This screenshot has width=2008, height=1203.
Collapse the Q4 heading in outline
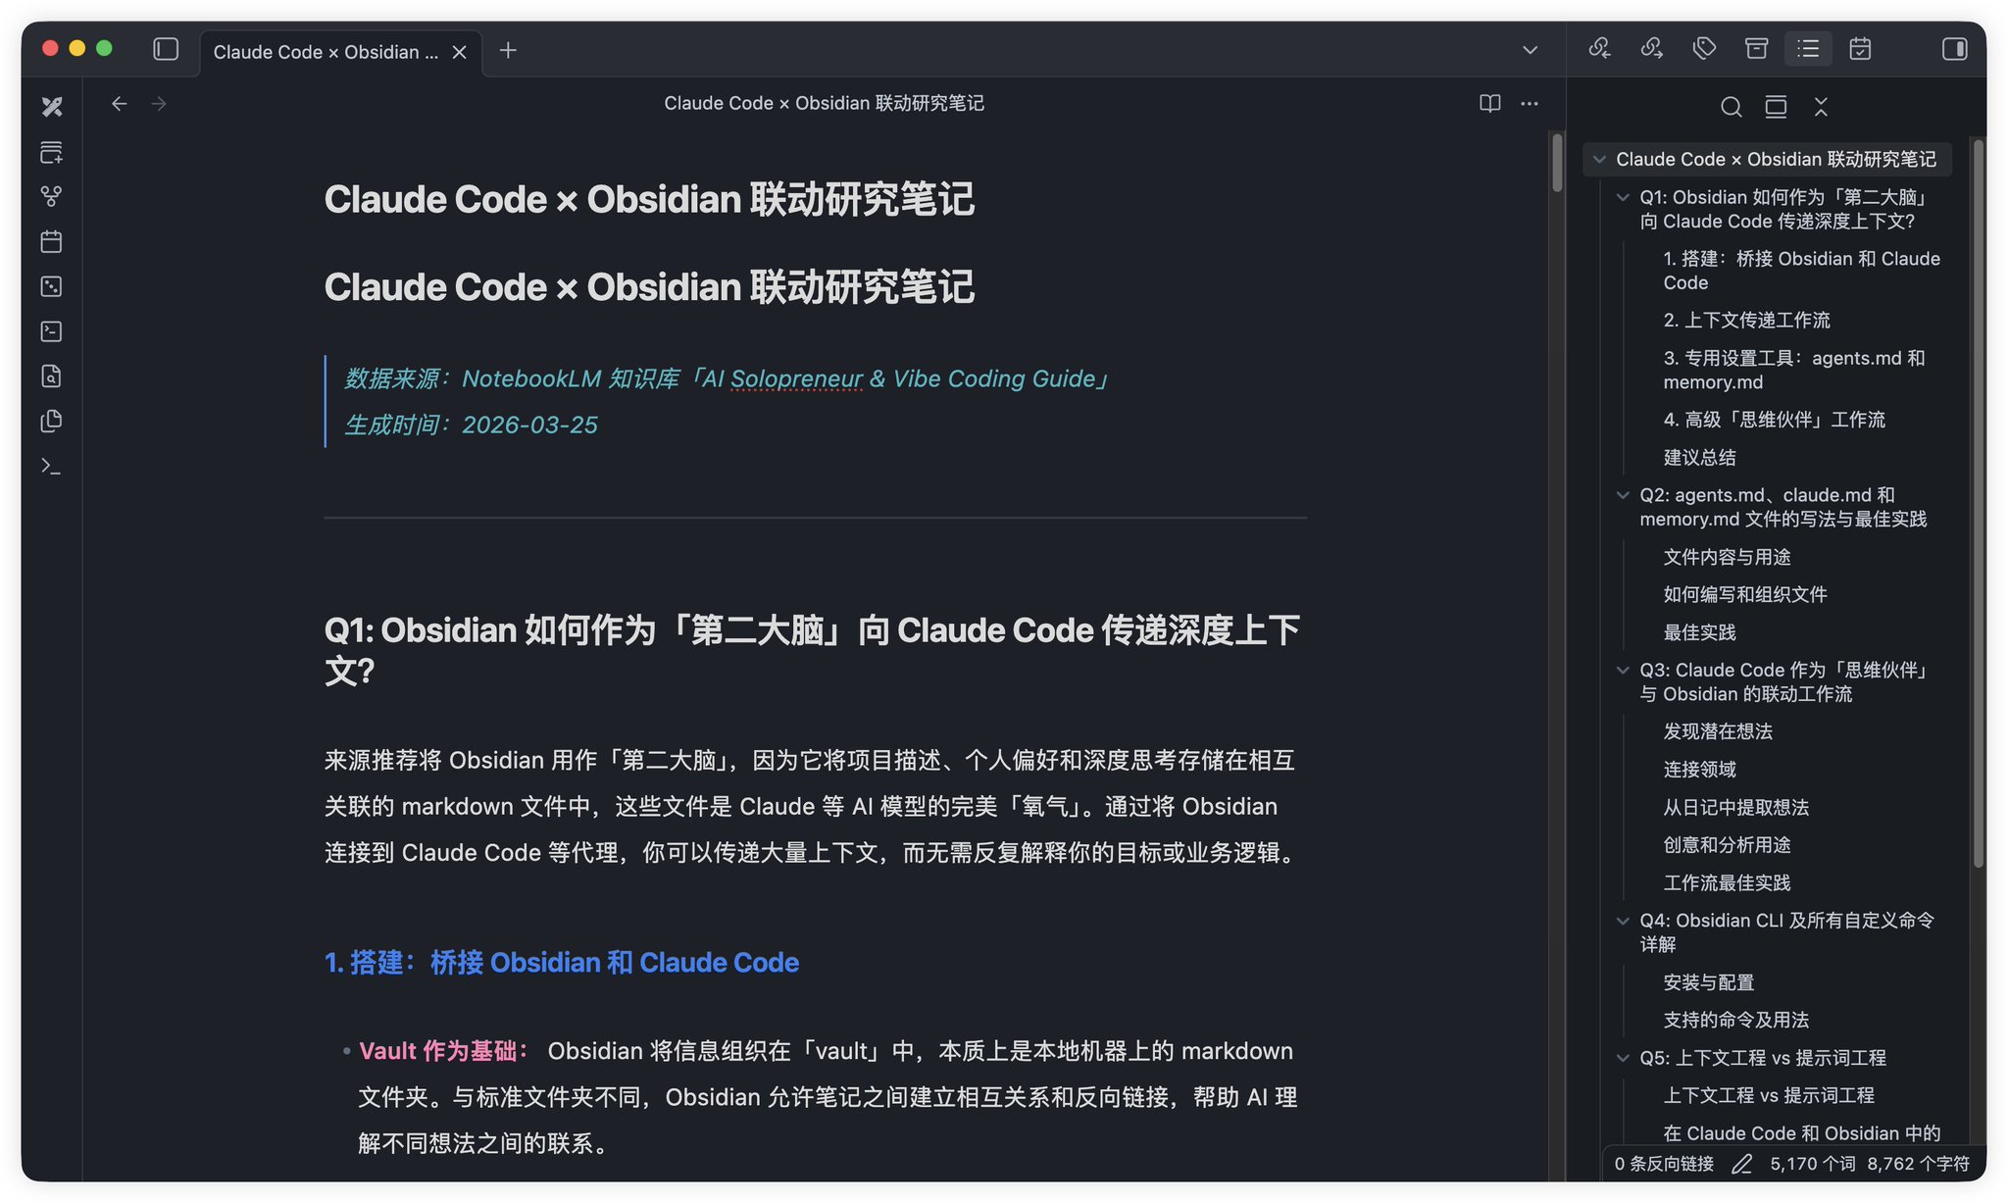click(1623, 921)
